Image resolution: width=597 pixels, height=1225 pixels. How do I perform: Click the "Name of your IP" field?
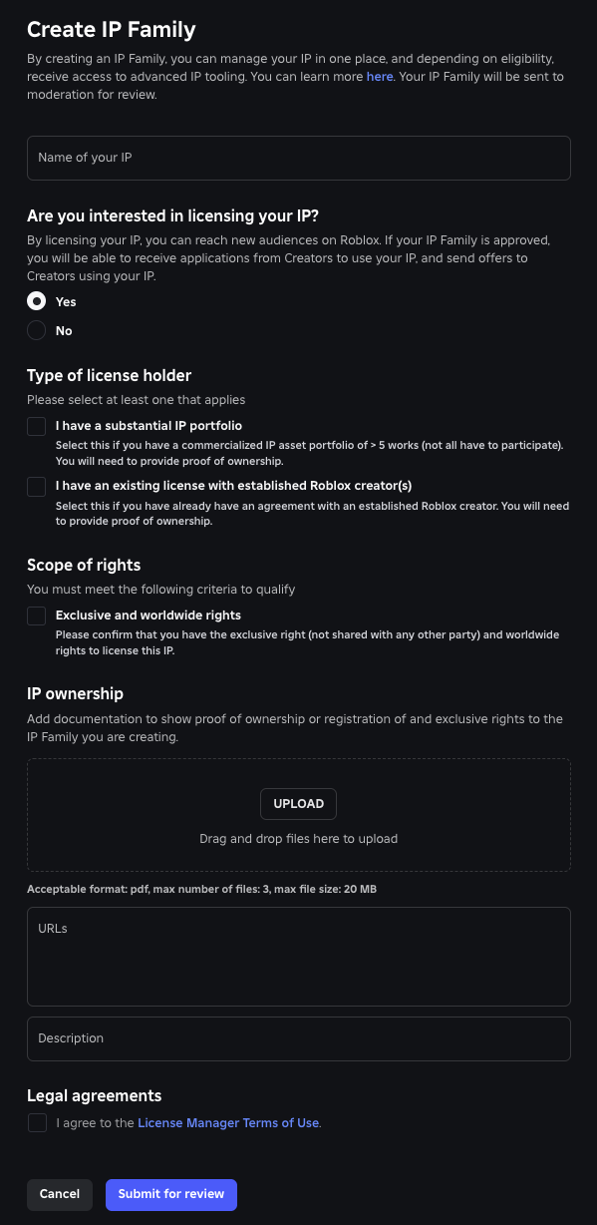(299, 158)
